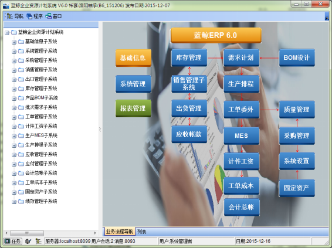The height and width of the screenshot is (248, 332).
Task: Open the 需求计划 flow box
Action: tap(241, 57)
